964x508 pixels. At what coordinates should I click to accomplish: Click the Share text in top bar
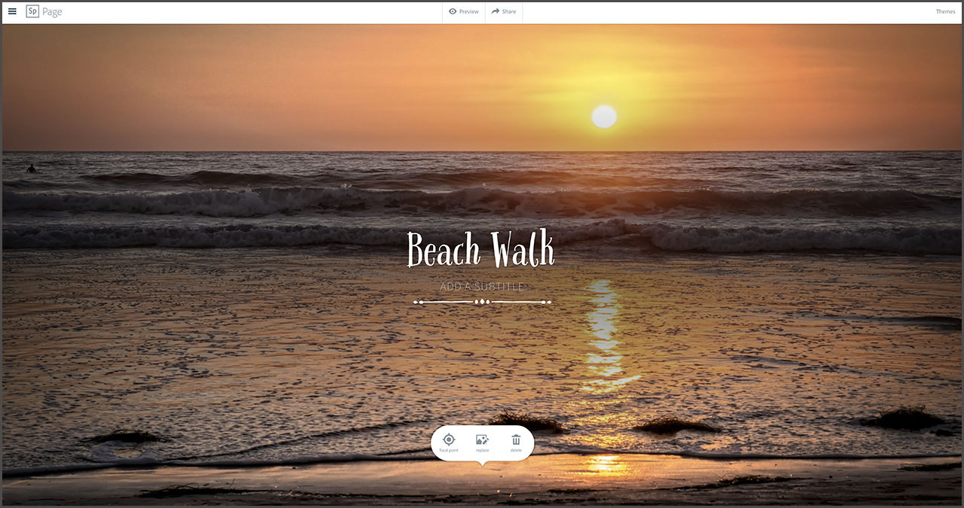[x=509, y=12]
